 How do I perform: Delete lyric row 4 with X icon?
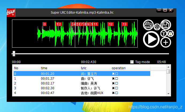113,93
